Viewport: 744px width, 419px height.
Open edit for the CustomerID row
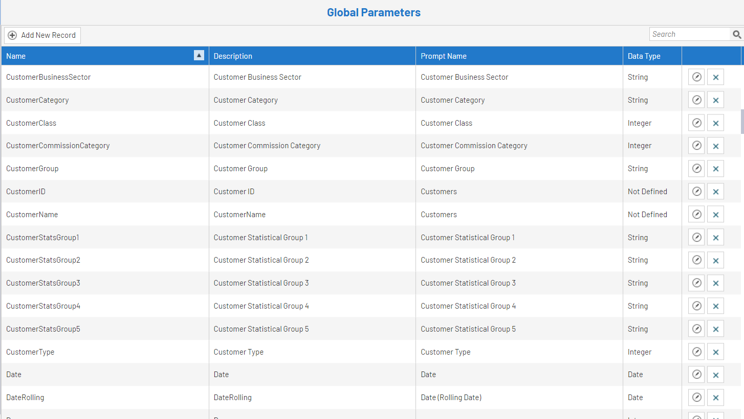click(x=696, y=192)
